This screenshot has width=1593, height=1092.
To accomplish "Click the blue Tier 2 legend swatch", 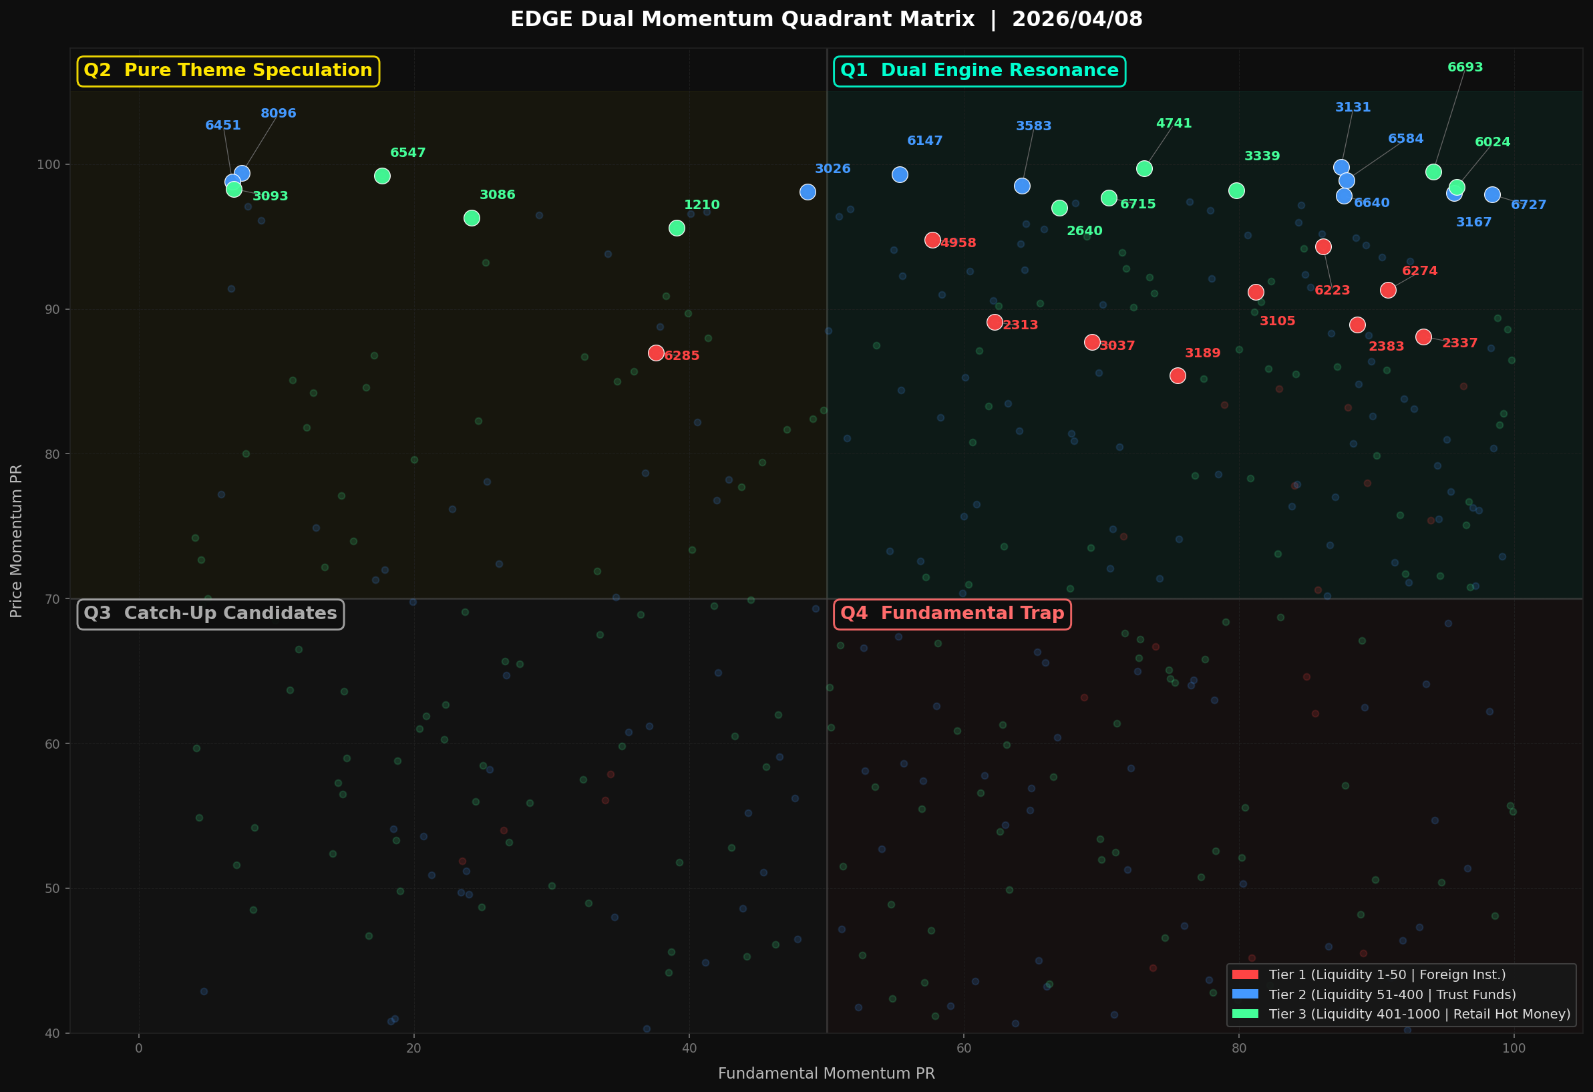I will tap(1245, 994).
